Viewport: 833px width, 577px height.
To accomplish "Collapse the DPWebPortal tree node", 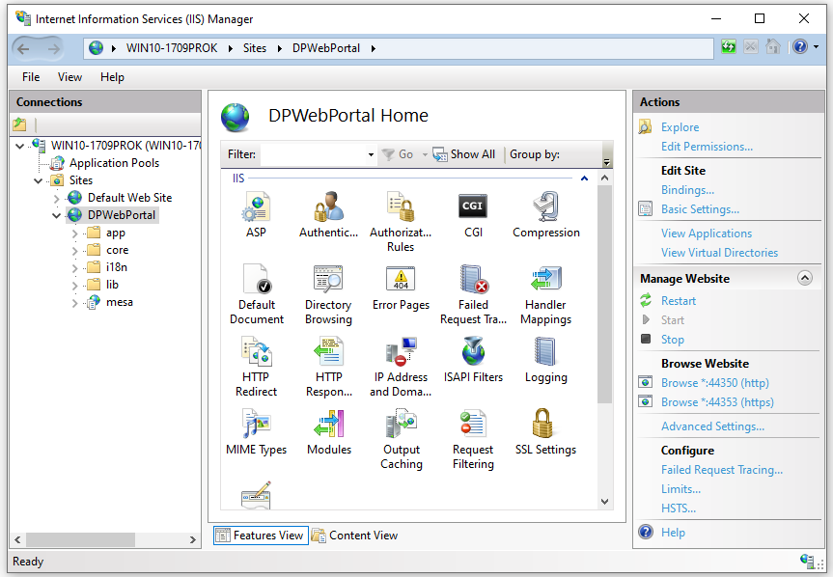I will pos(56,216).
